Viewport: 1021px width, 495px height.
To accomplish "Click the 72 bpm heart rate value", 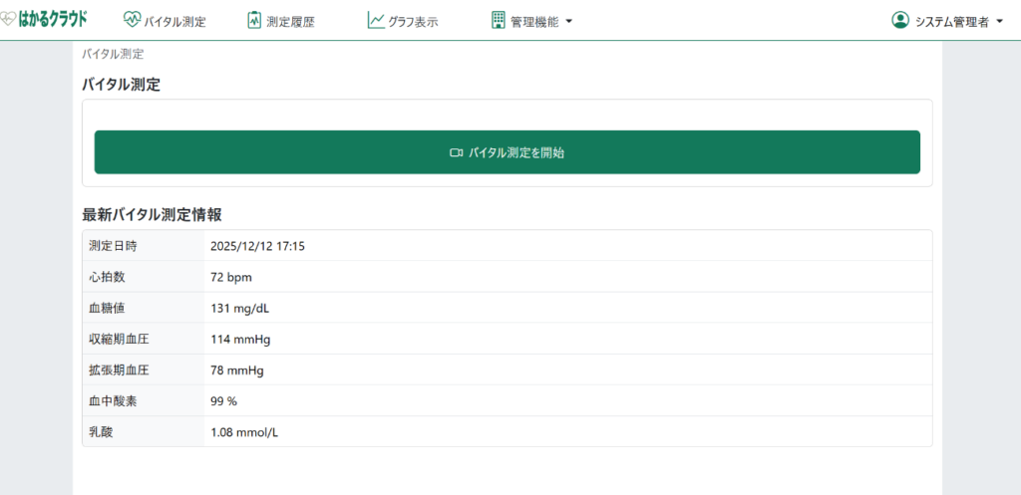I will point(231,277).
